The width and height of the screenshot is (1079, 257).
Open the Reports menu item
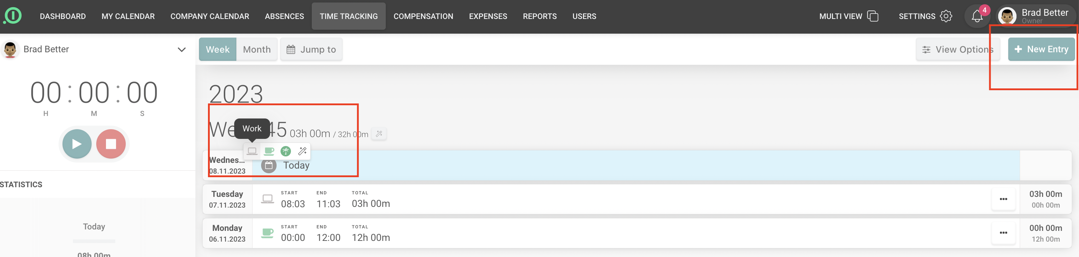[x=539, y=16]
